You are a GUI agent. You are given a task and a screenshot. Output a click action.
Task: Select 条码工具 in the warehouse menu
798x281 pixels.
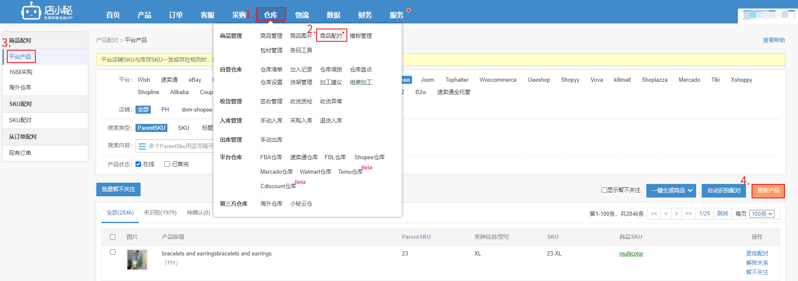[x=301, y=50]
